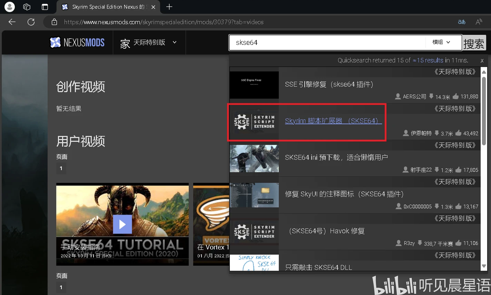The height and width of the screenshot is (295, 491).
Task: Open SKSE64 ini 预下载 result
Action: pos(336,157)
